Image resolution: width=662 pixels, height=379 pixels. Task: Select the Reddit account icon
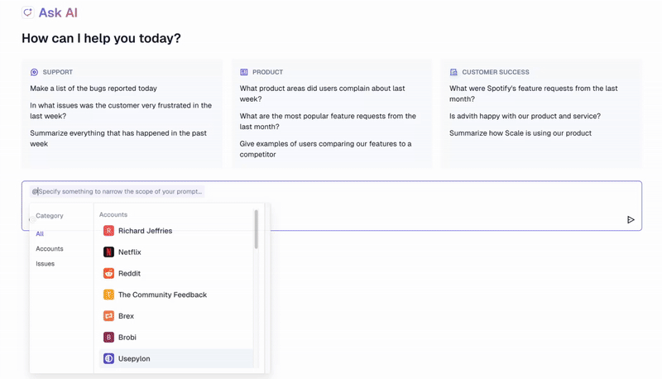coord(108,273)
